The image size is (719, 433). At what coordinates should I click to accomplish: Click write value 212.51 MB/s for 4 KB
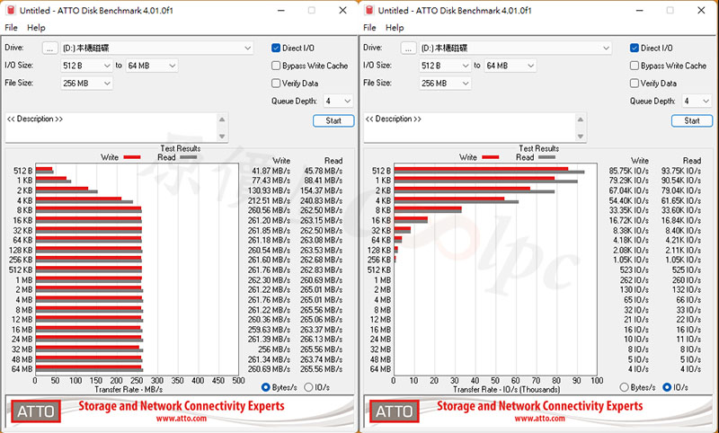coord(269,200)
